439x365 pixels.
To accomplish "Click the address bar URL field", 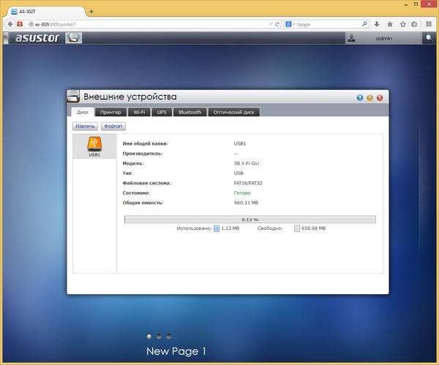I will [150, 24].
